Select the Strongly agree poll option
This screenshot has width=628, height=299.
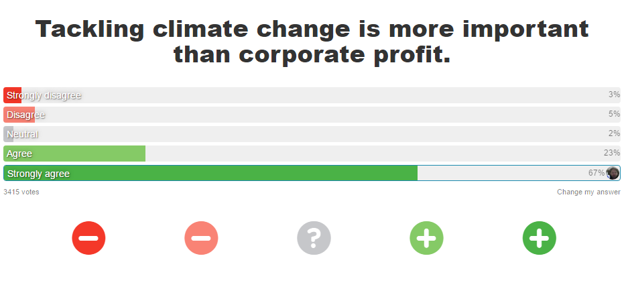click(312, 173)
